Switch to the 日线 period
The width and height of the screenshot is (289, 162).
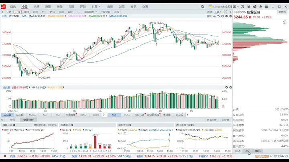pos(18,12)
